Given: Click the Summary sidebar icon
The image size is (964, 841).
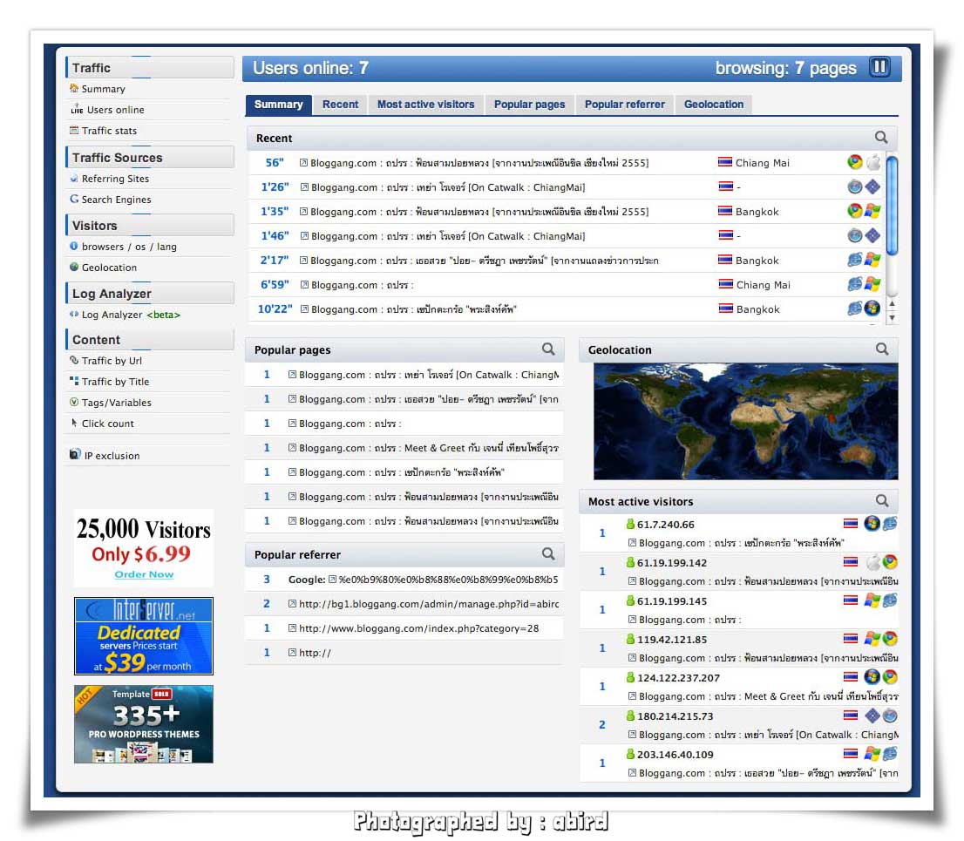Looking at the screenshot, I should [x=74, y=88].
